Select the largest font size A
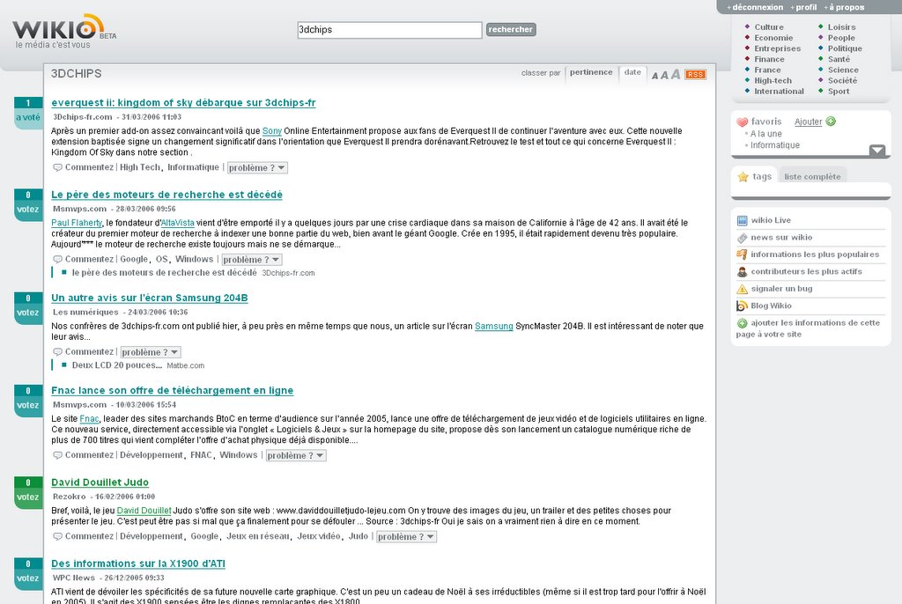This screenshot has height=604, width=902. [676, 74]
